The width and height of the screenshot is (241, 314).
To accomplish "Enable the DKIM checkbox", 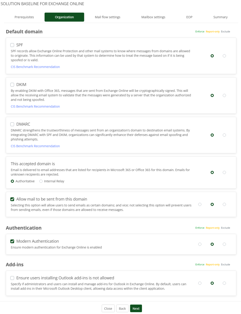I will tap(12, 85).
